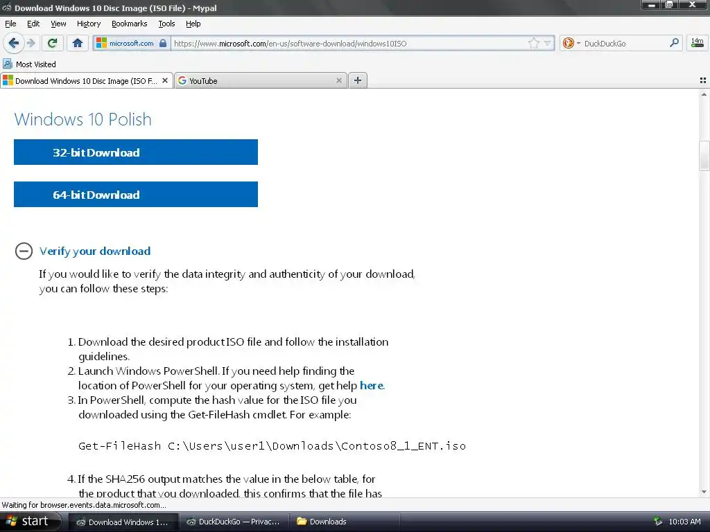This screenshot has width=710, height=532.
Task: Close the YouTube tab
Action: (x=338, y=80)
